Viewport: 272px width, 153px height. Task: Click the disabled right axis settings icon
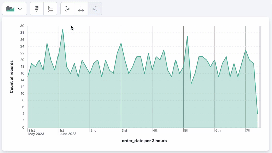[95, 9]
